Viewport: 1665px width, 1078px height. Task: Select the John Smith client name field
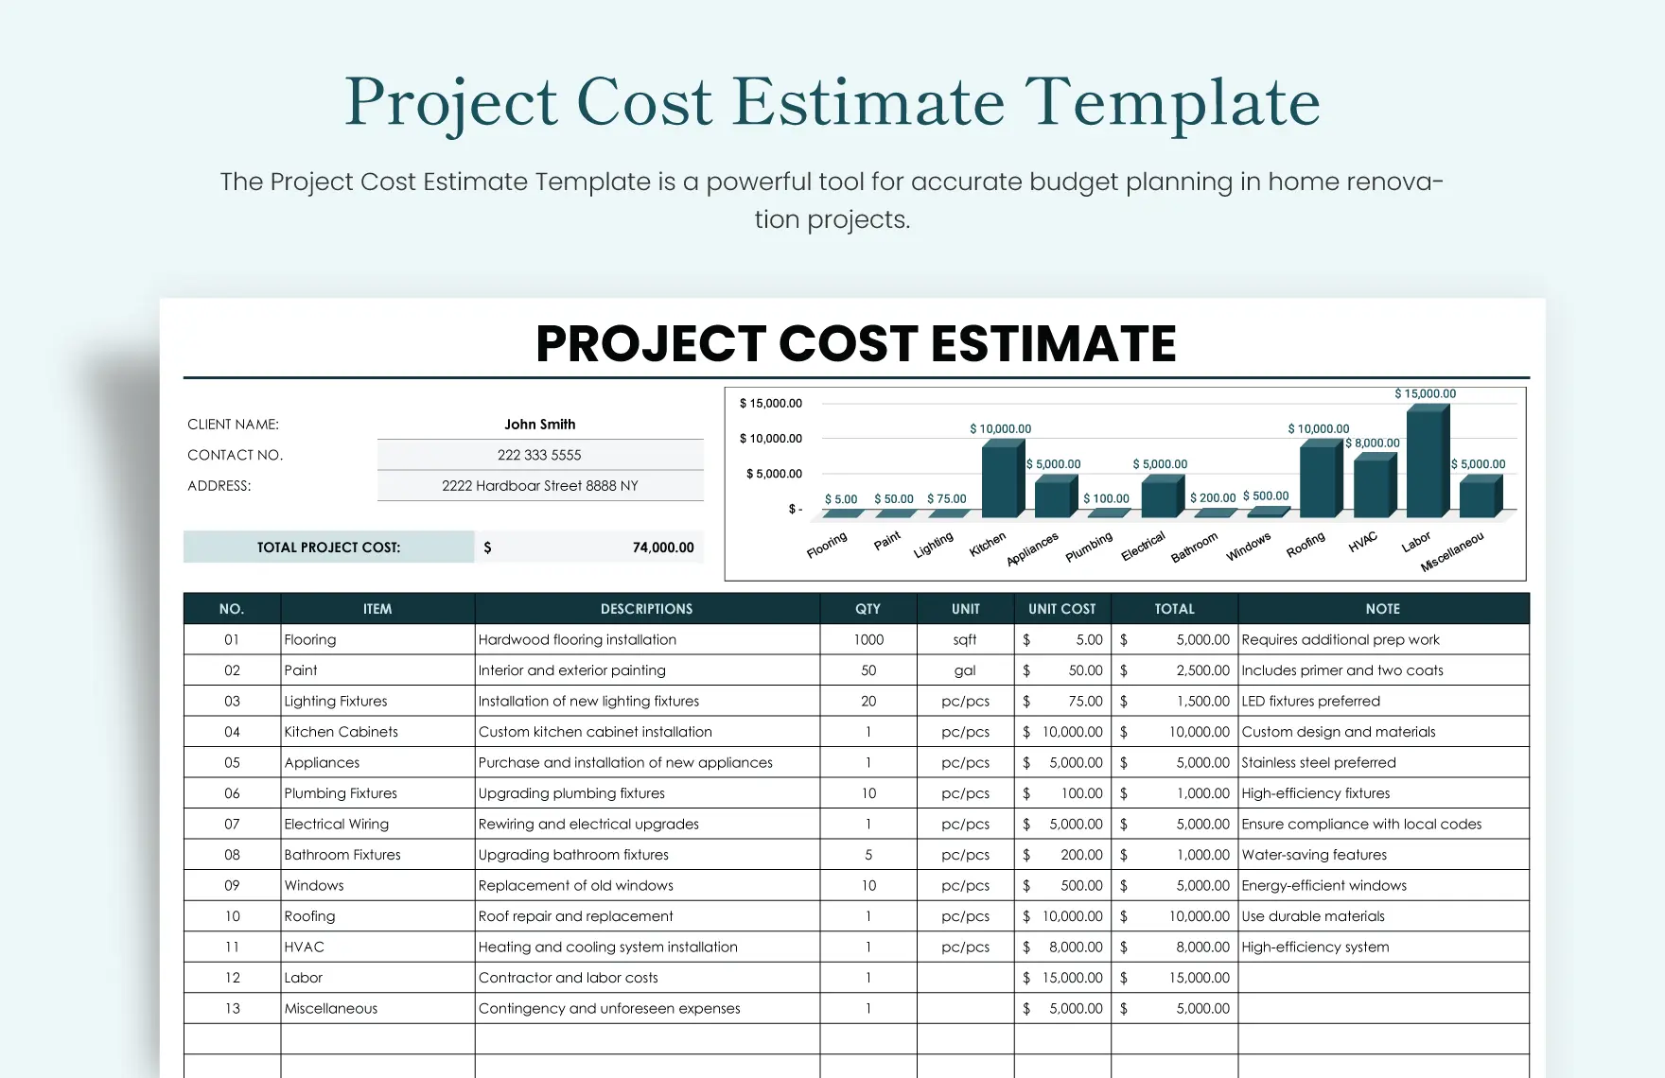click(539, 424)
